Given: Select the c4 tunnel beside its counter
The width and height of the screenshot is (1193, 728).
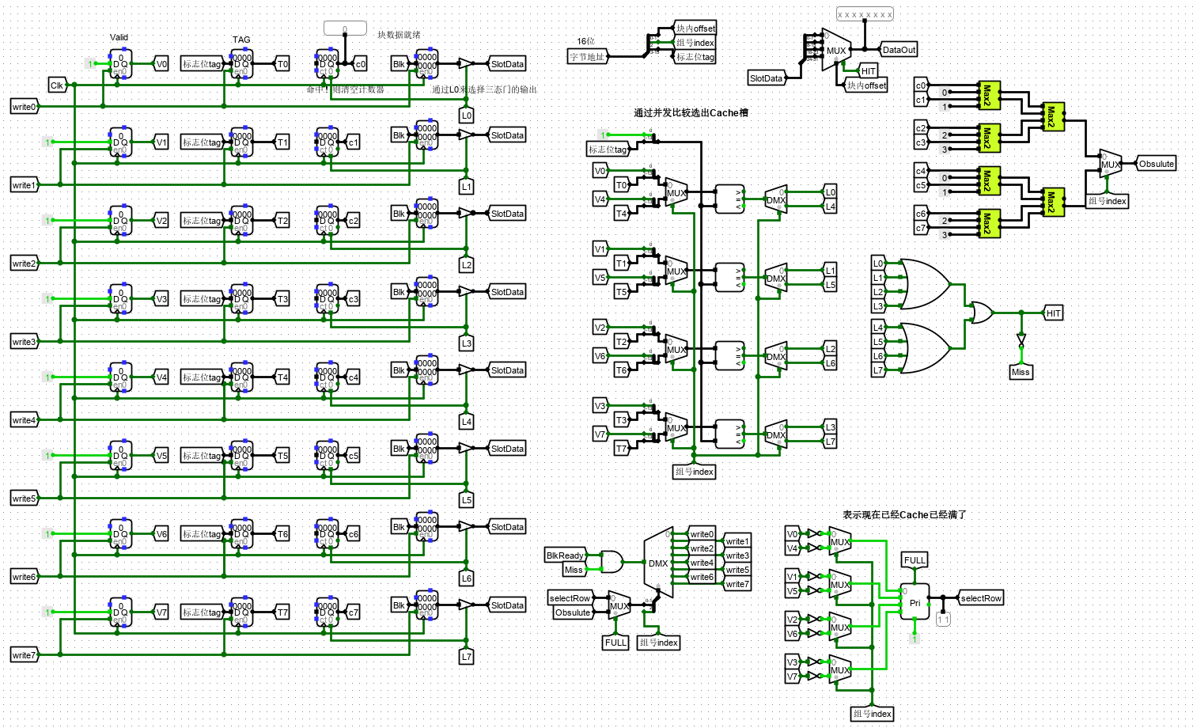Looking at the screenshot, I should coord(353,377).
